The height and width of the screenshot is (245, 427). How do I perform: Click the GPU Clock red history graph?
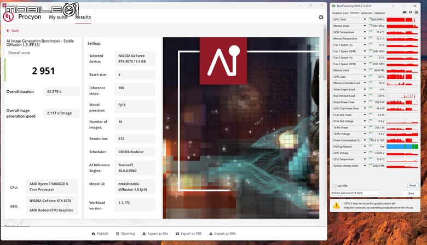tap(402, 20)
